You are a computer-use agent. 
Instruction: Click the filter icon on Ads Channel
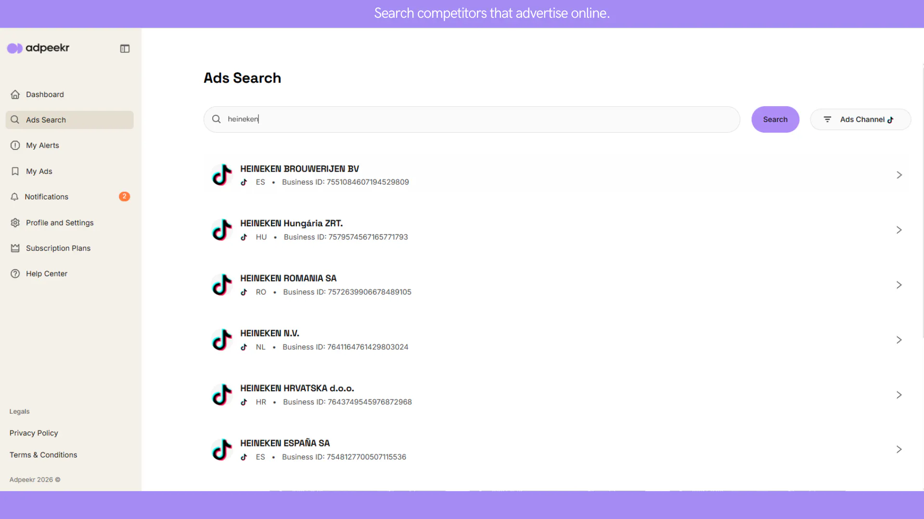(827, 120)
